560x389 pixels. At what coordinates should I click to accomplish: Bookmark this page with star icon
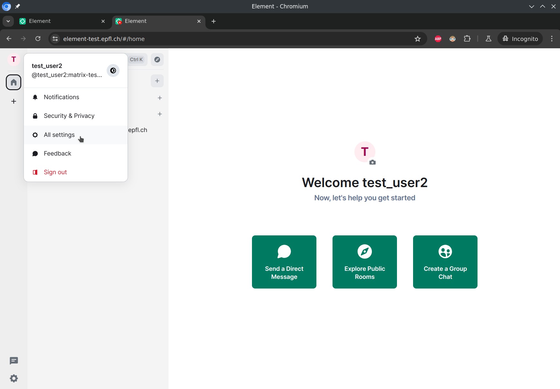pos(418,39)
